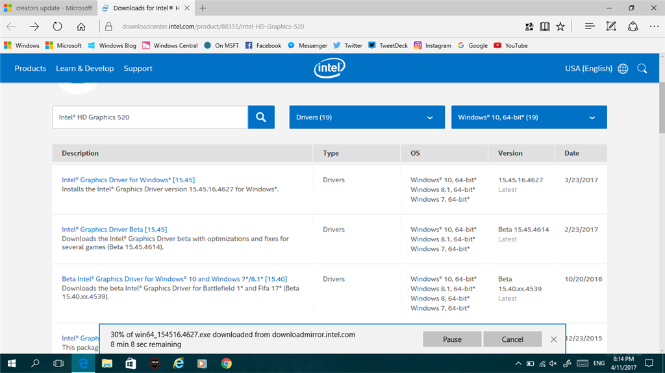Open taskbar search
The image size is (665, 373).
(35, 363)
